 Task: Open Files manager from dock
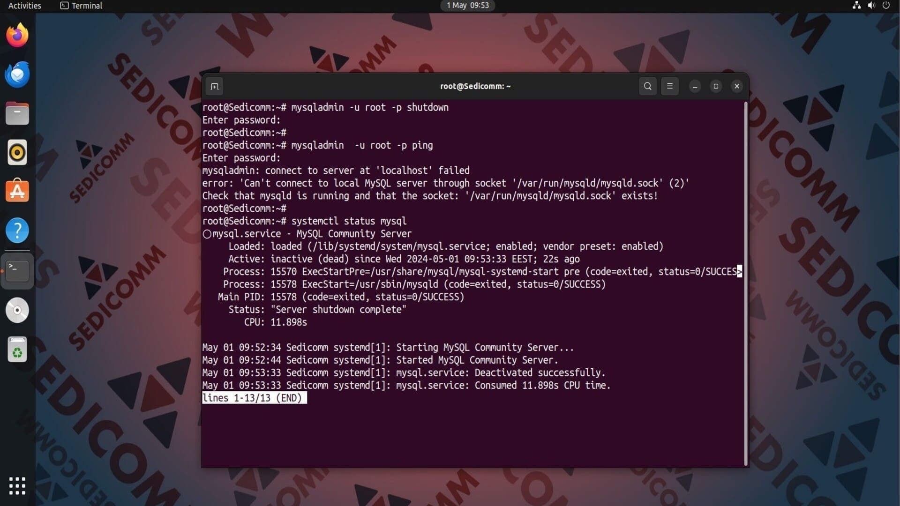coord(17,113)
